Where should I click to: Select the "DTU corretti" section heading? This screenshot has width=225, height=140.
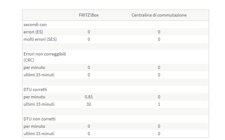(37, 89)
